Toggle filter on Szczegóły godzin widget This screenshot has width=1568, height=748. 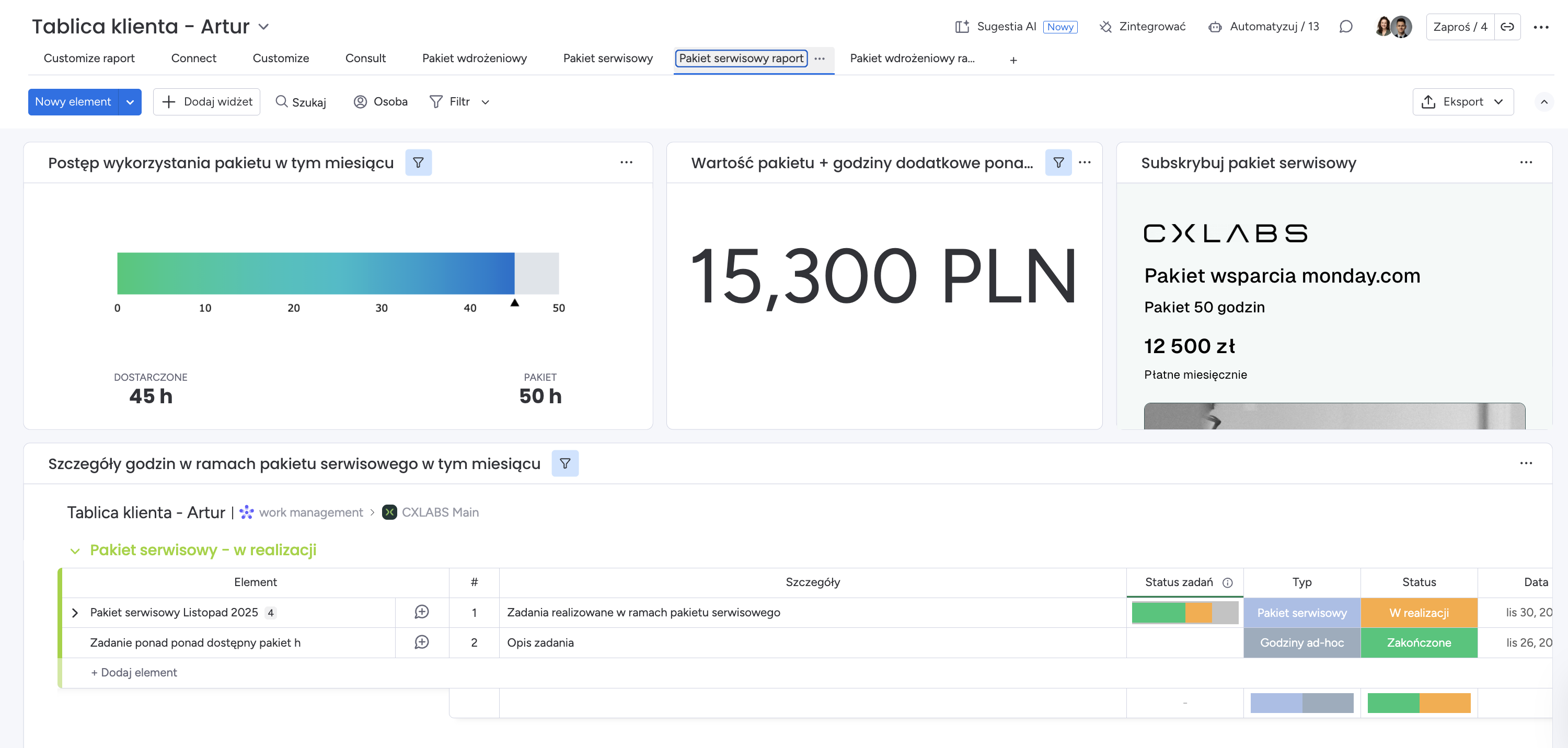click(x=565, y=463)
